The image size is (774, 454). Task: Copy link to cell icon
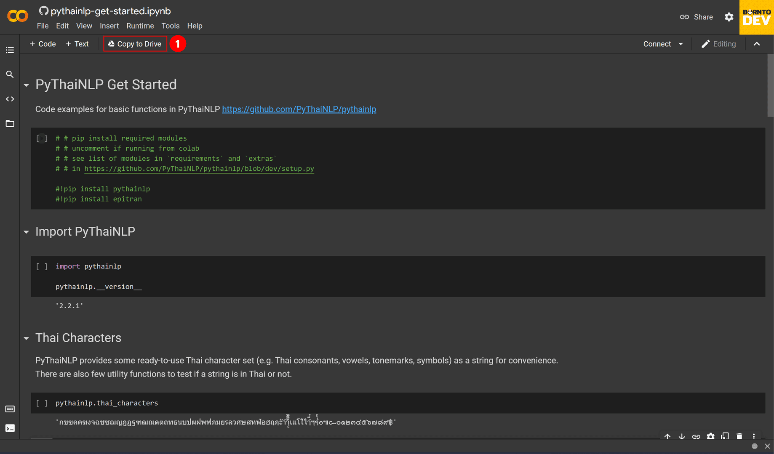tap(696, 436)
